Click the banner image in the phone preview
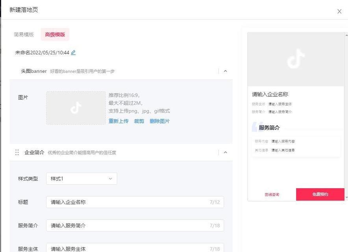This screenshot has height=252, width=348. [296, 59]
